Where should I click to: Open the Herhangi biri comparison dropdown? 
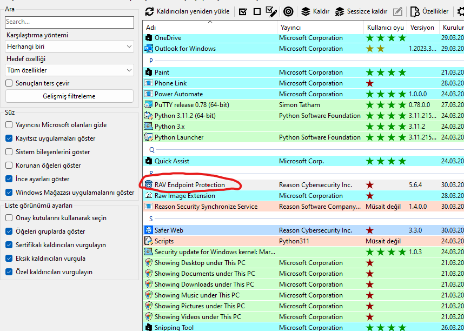69,47
